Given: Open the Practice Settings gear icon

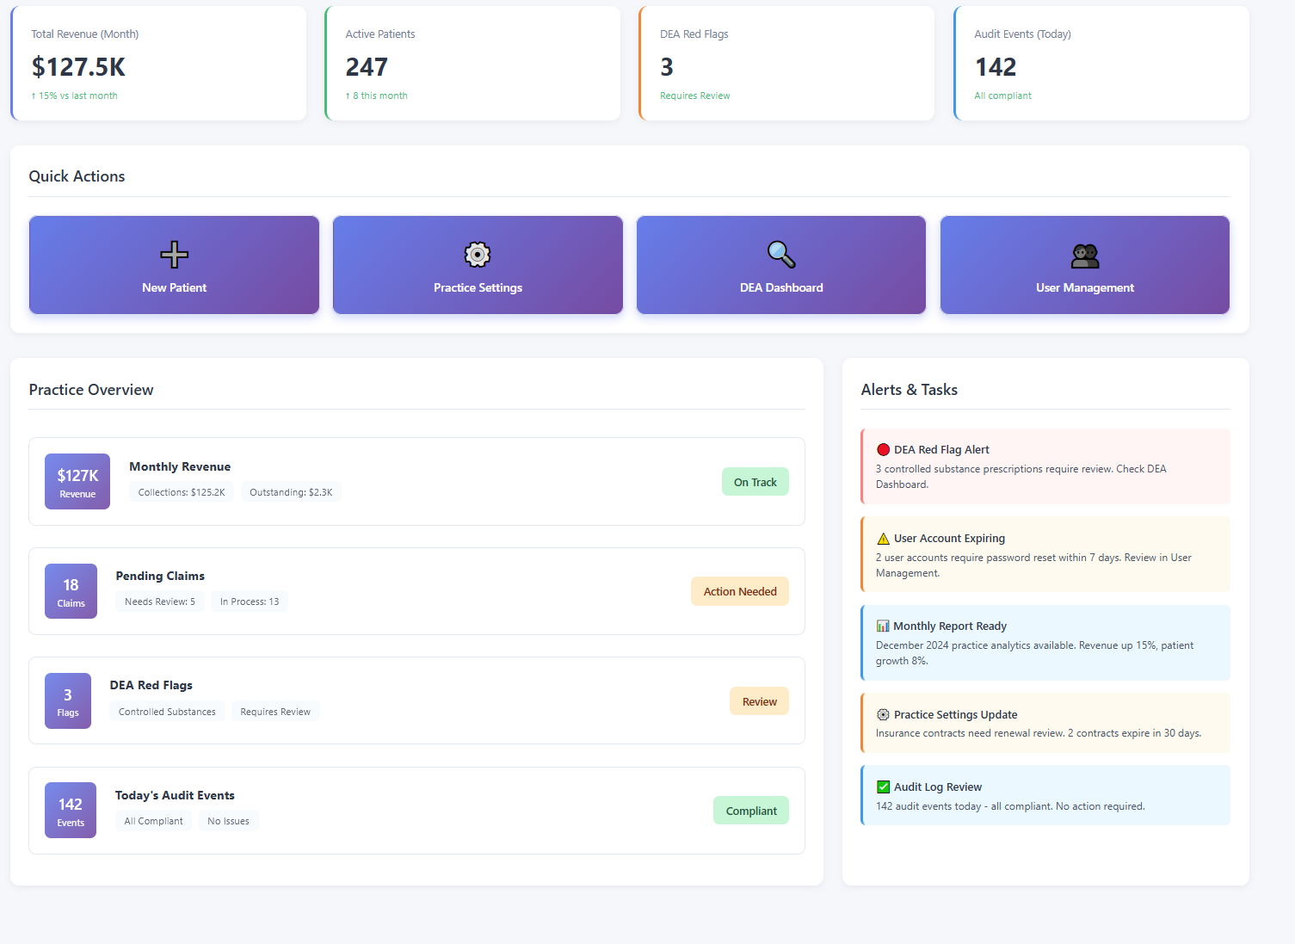Looking at the screenshot, I should coord(478,254).
